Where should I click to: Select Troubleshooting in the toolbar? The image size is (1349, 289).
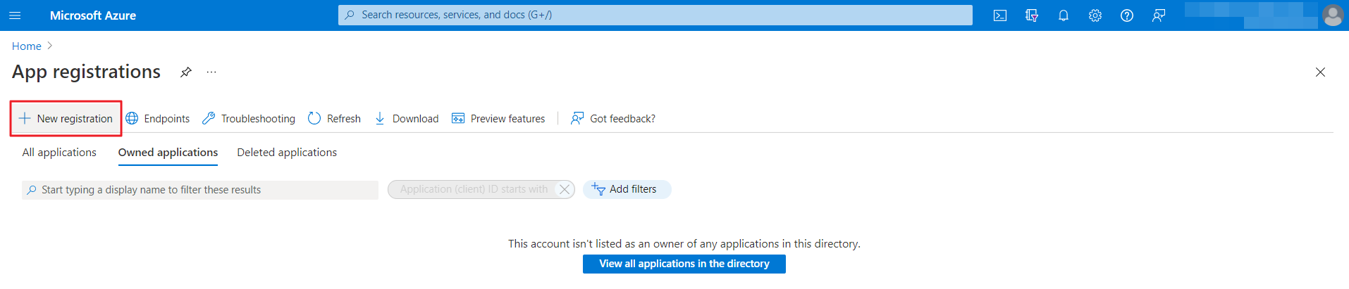click(249, 119)
